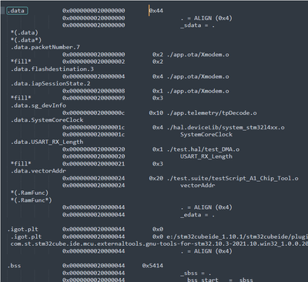Select the .data.iapSessionState.2 entry
The image size is (308, 282).
(51, 83)
